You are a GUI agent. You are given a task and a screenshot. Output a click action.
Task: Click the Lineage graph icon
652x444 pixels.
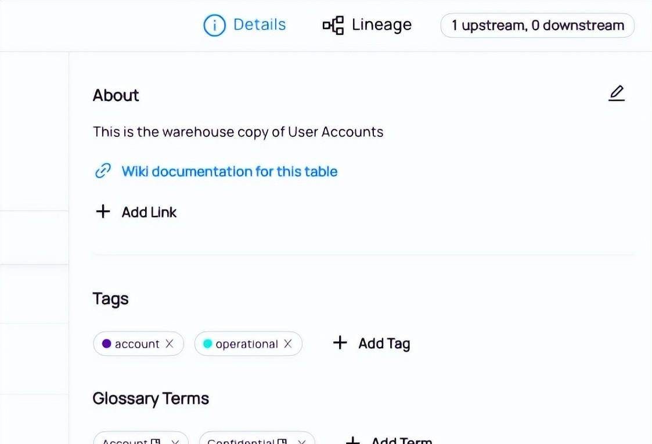point(333,25)
